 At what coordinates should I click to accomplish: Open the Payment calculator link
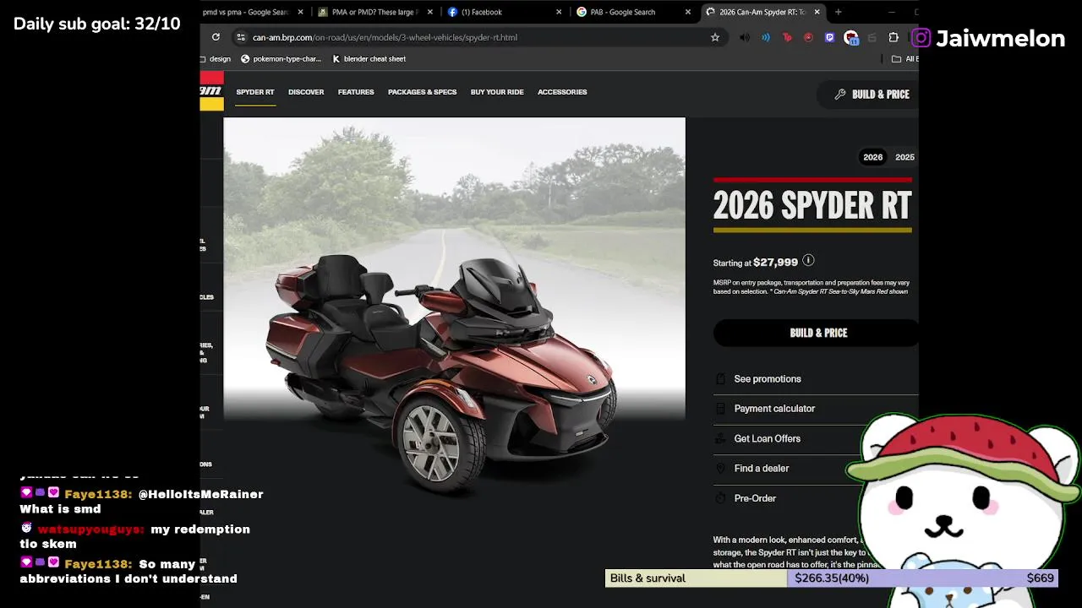point(774,409)
